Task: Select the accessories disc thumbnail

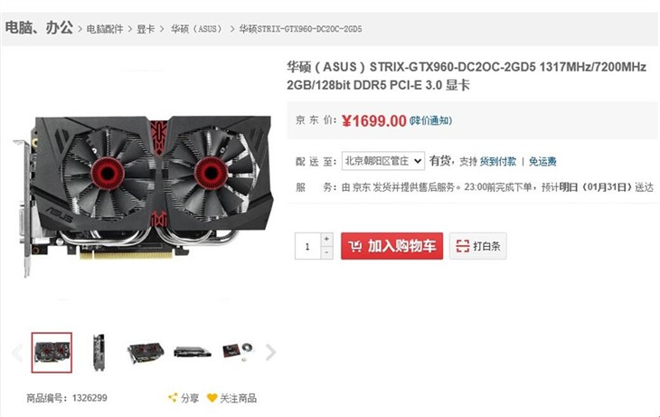Action: 239,353
